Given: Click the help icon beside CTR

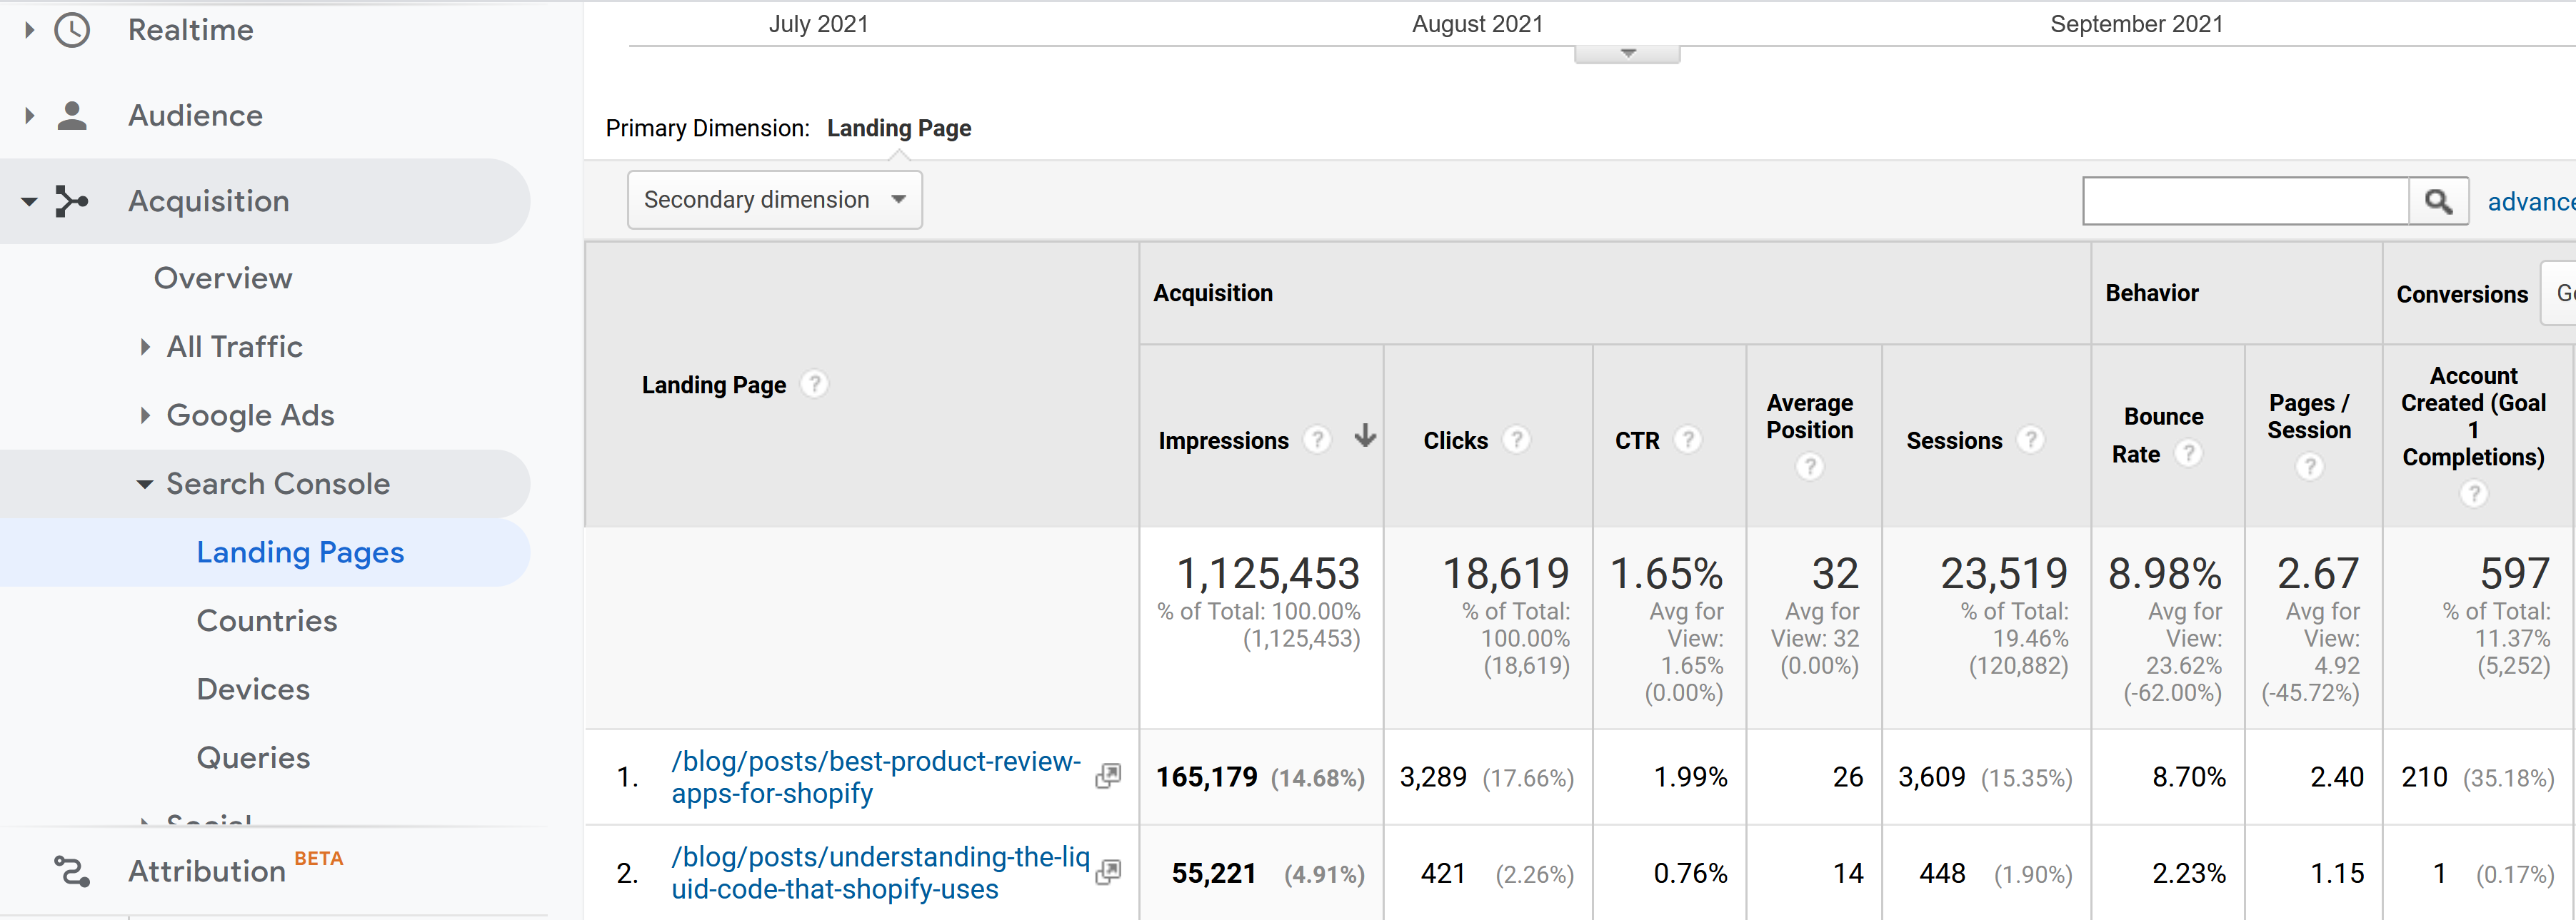Looking at the screenshot, I should pyautogui.click(x=1688, y=440).
